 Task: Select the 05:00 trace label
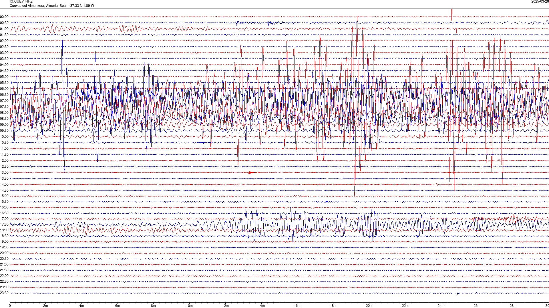tap(4, 77)
